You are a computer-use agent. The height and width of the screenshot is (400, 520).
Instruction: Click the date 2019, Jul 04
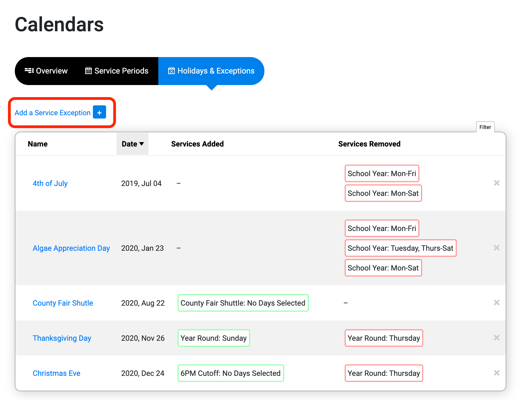(141, 183)
